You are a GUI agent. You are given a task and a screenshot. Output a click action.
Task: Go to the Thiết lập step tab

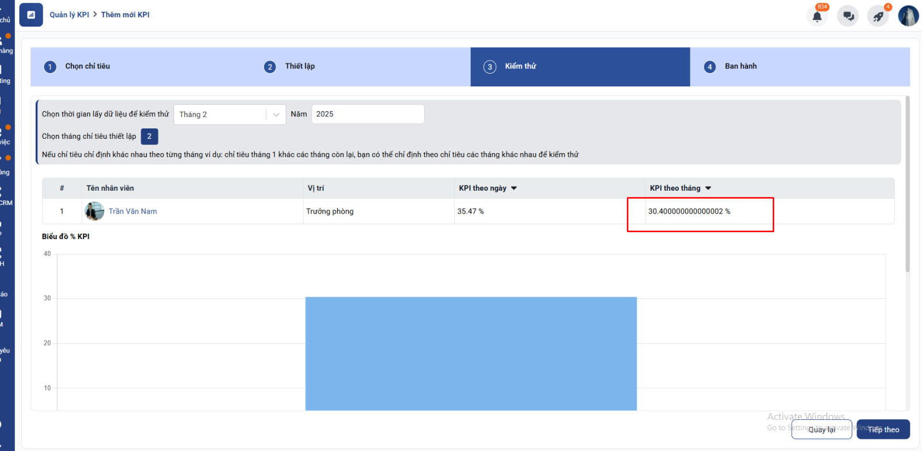click(x=300, y=66)
